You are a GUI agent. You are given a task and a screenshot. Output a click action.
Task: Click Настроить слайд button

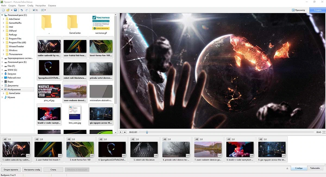[x=32, y=170]
